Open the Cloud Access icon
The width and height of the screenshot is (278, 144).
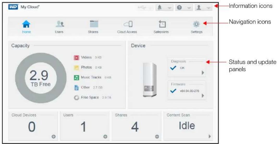128,24
